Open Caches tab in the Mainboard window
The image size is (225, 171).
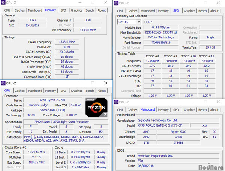(132, 110)
